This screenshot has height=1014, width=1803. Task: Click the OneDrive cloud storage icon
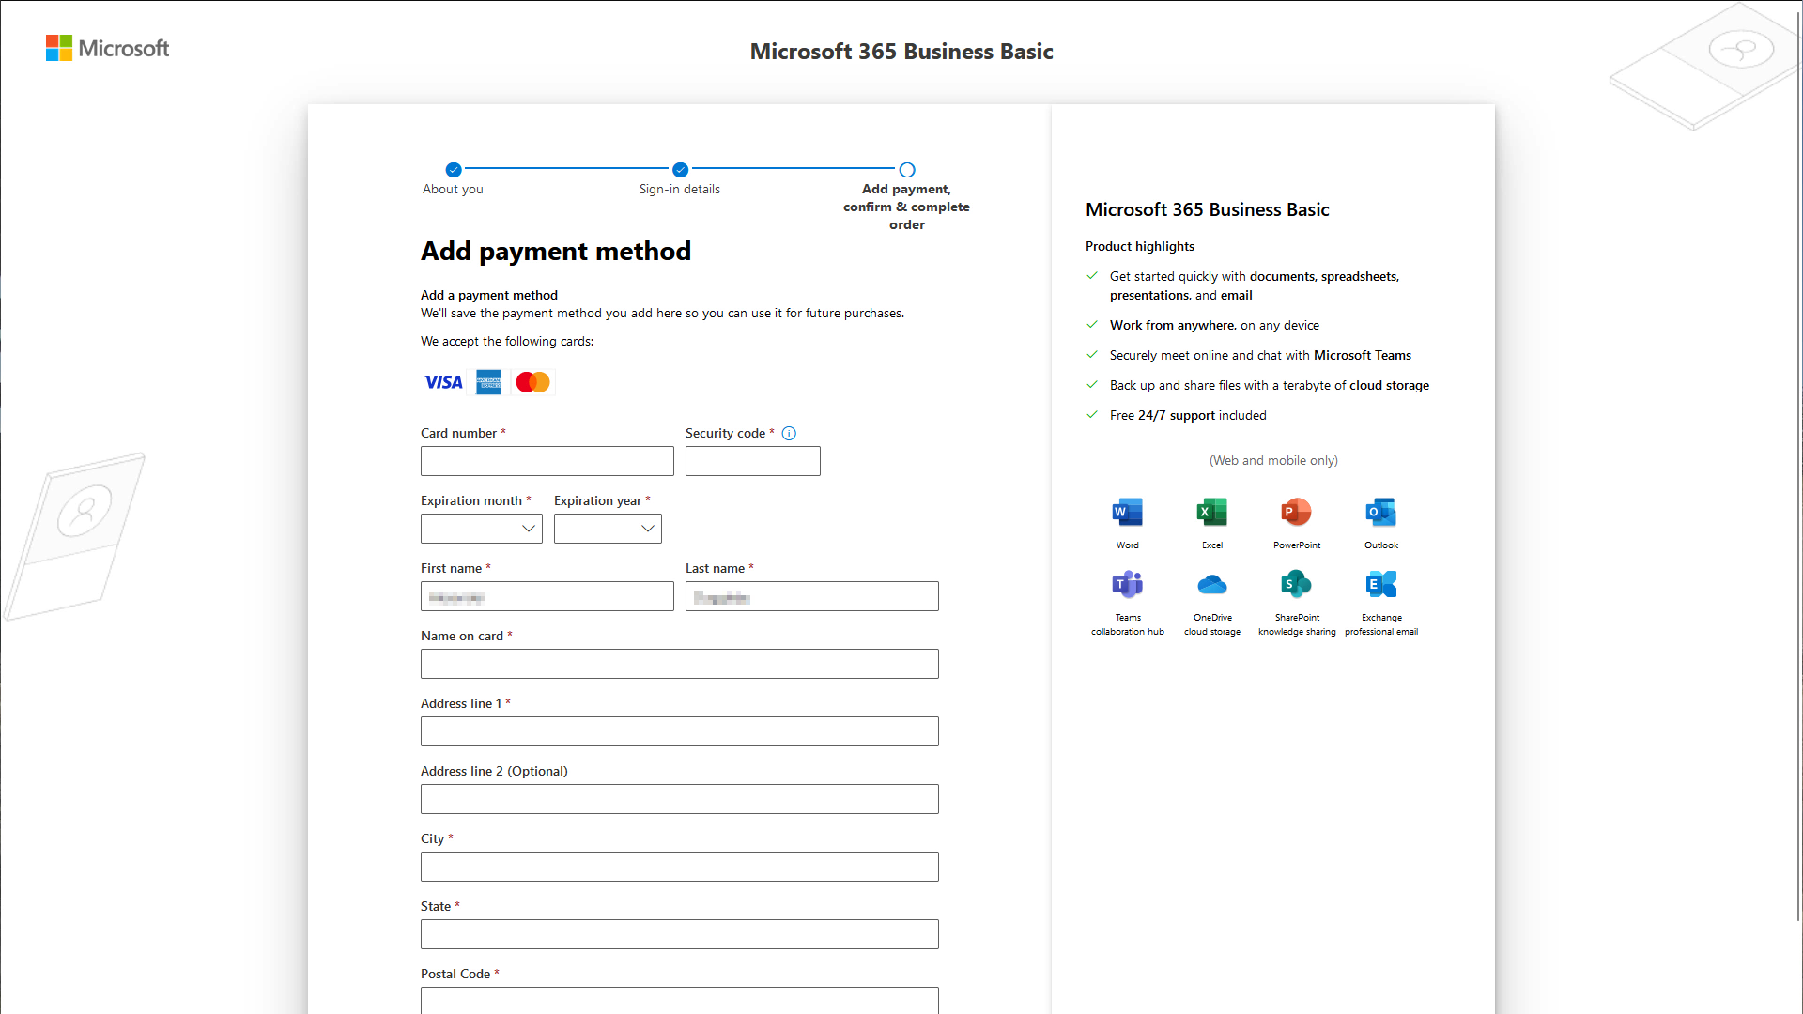pos(1211,584)
